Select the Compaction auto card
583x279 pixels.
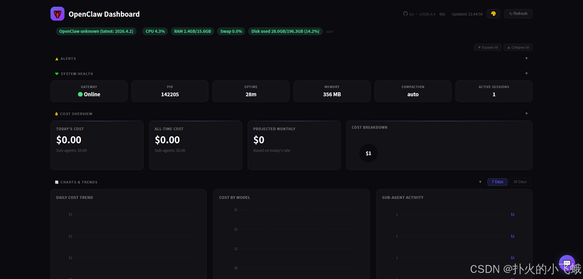coord(413,91)
